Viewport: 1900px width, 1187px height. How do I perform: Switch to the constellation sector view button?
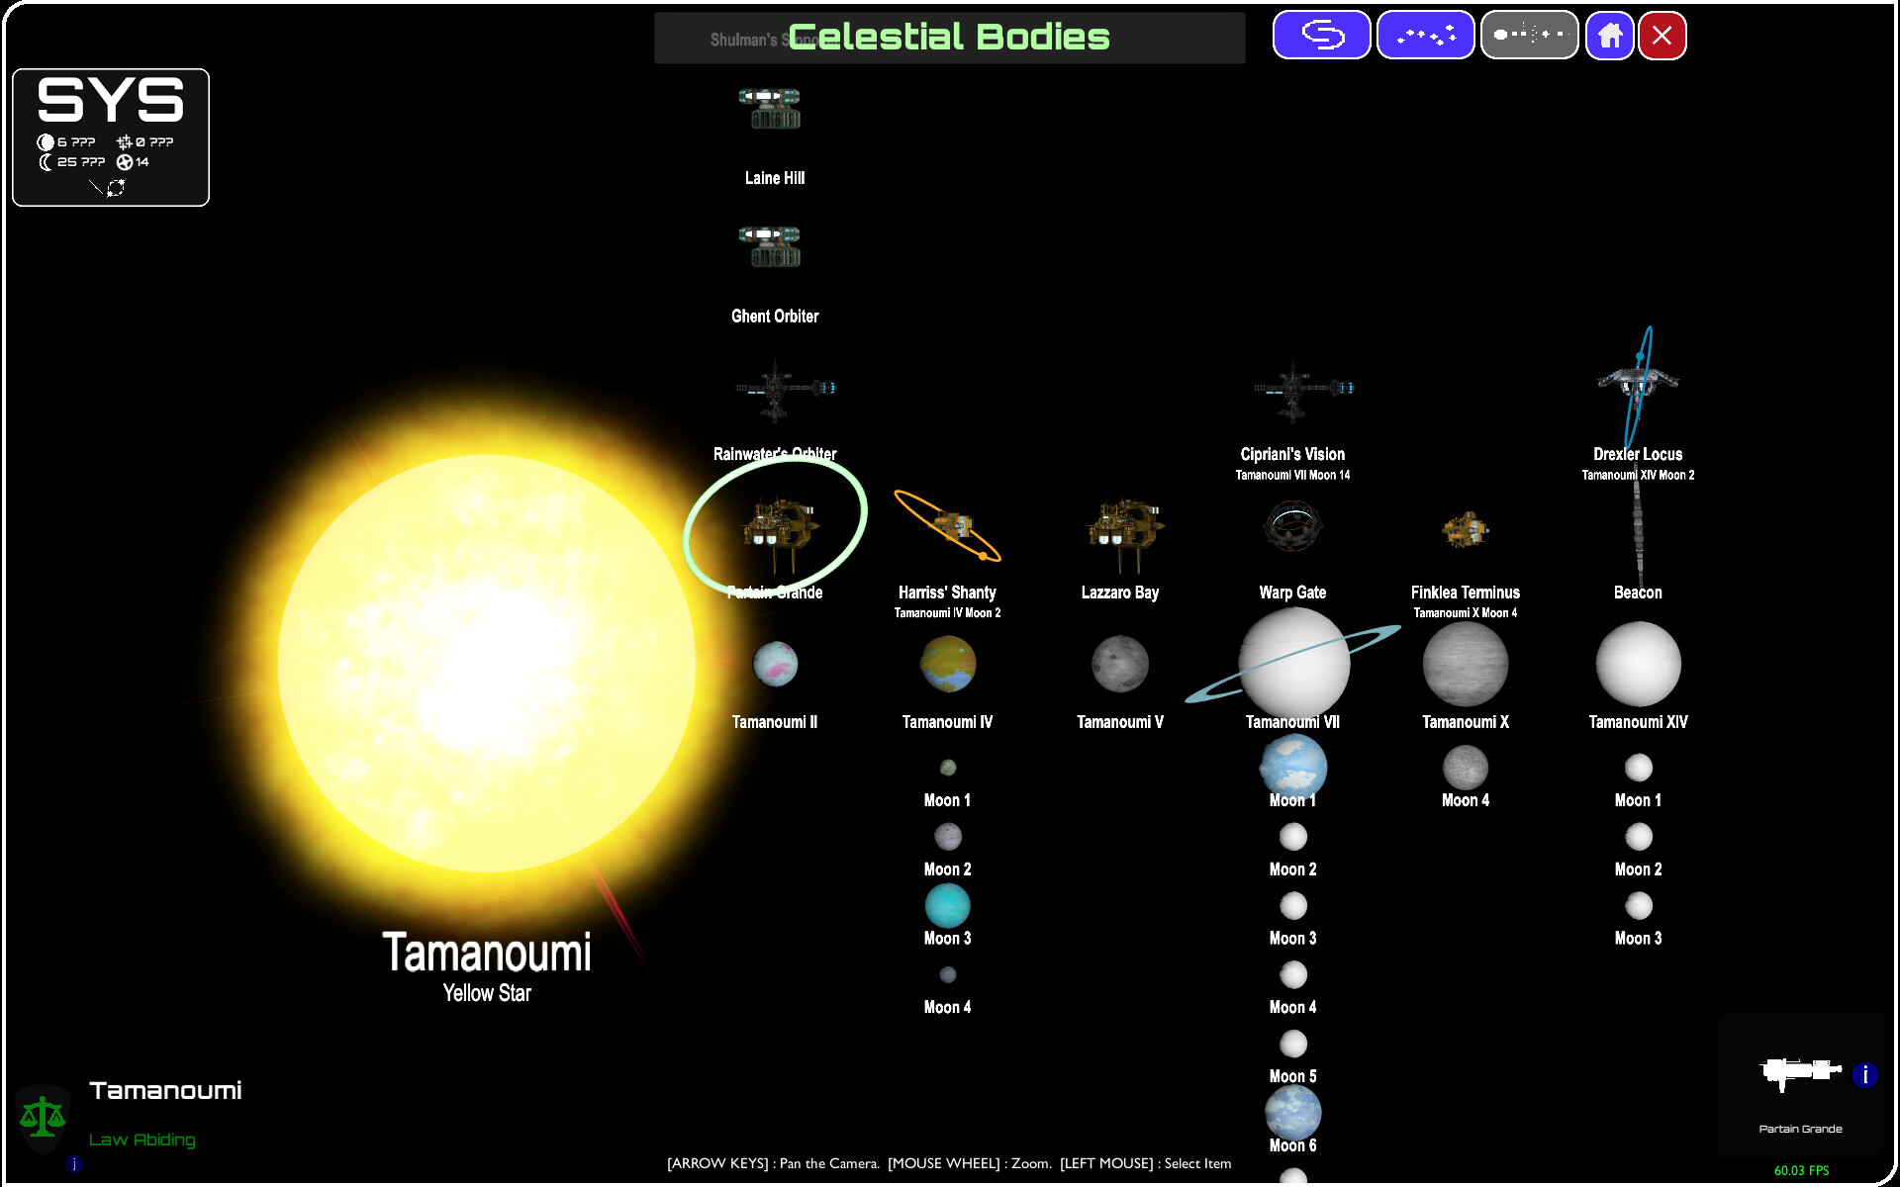coord(1425,36)
